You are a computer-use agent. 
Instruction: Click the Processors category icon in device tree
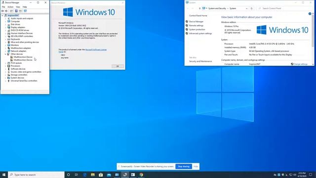(x=9, y=66)
